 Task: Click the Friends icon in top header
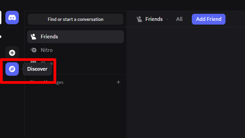click(139, 19)
